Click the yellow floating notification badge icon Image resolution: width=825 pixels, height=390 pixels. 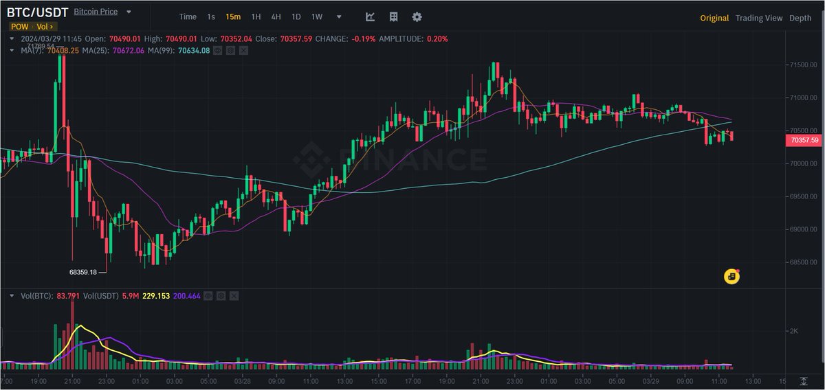731,276
